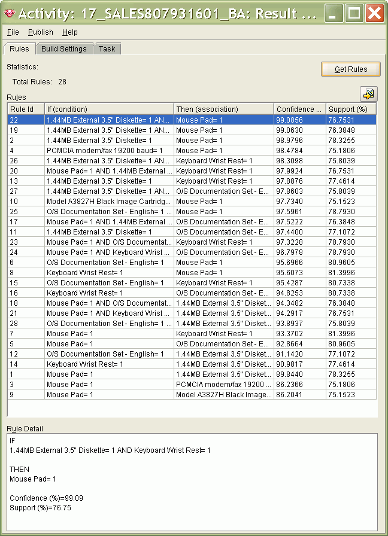Select rule row with Rule Id 2
Image resolution: width=388 pixels, height=536 pixels.
[x=192, y=141]
